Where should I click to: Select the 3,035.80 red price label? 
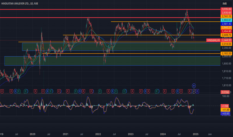coord(226,9)
